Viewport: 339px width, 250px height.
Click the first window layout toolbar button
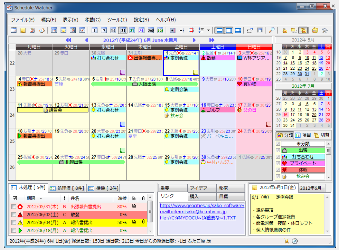219,30
